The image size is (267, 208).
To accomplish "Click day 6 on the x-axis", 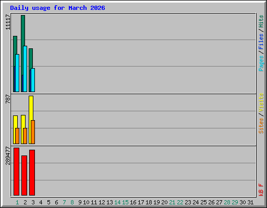I will click(x=56, y=202).
